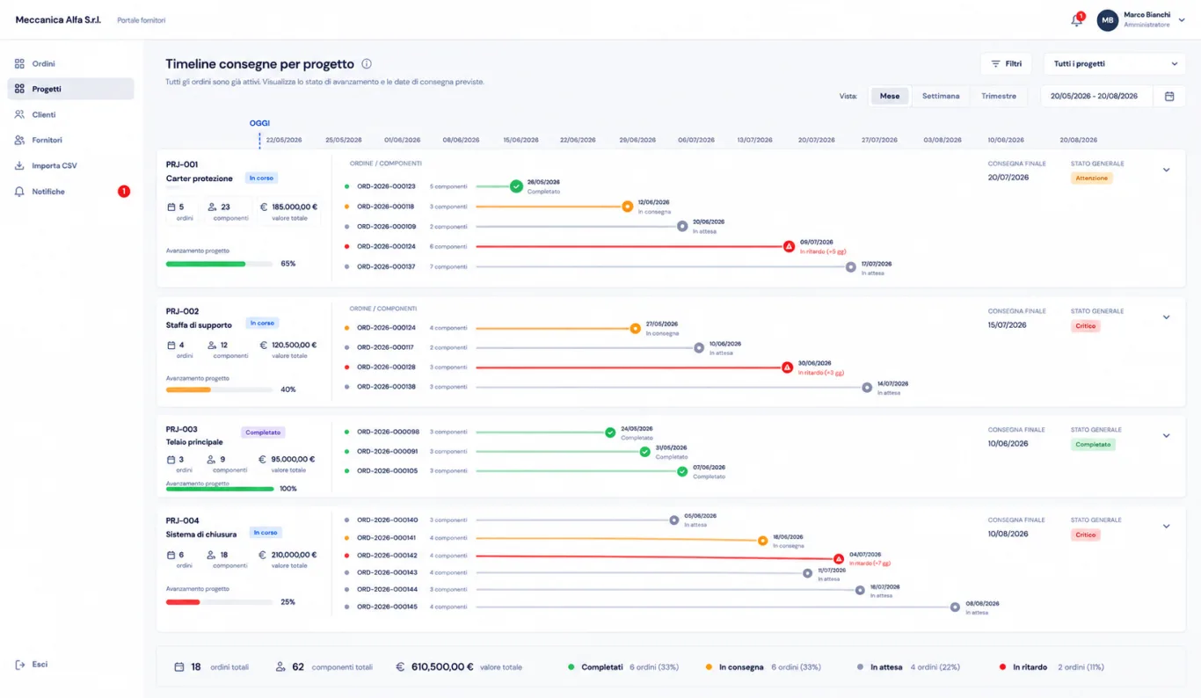The height and width of the screenshot is (698, 1201).
Task: Switch view to Trimestre
Action: 999,96
